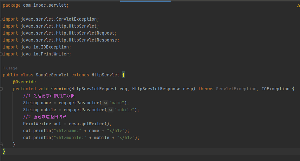Click the yellow warning inspection icon
This screenshot has height=161, width=300.
tap(298, 5)
